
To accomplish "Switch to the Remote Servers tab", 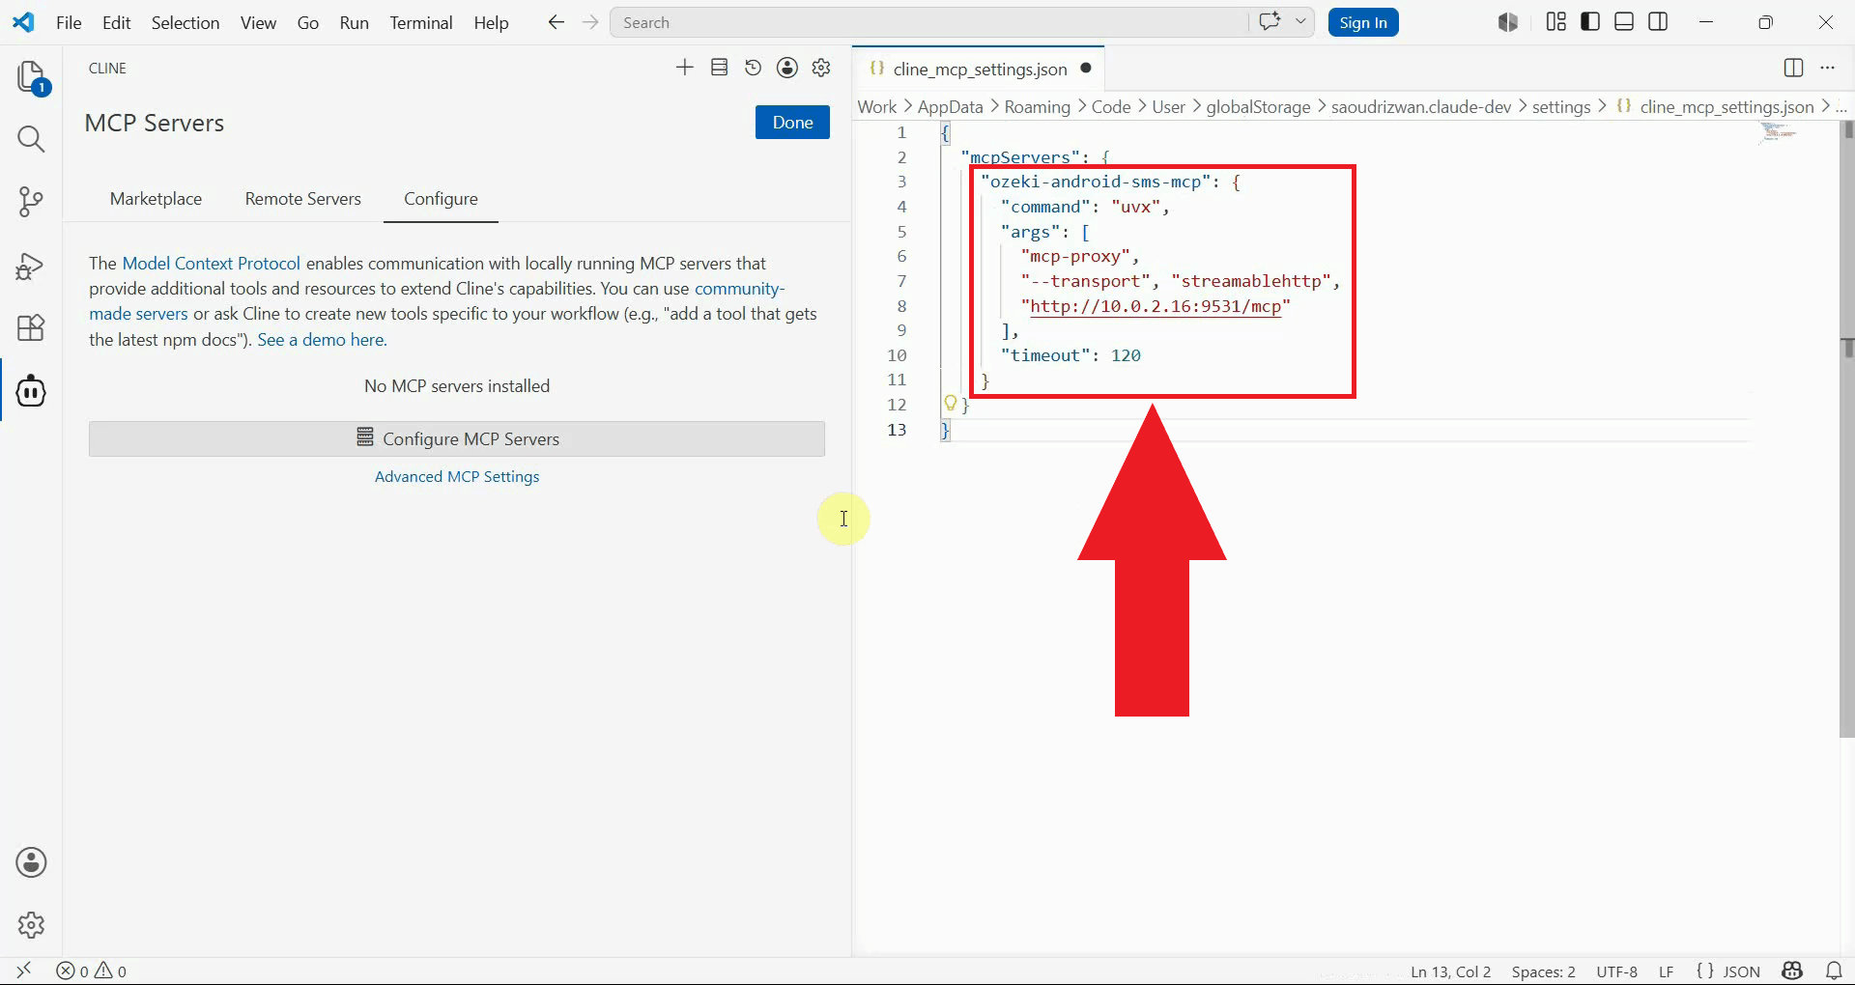I will click(303, 199).
